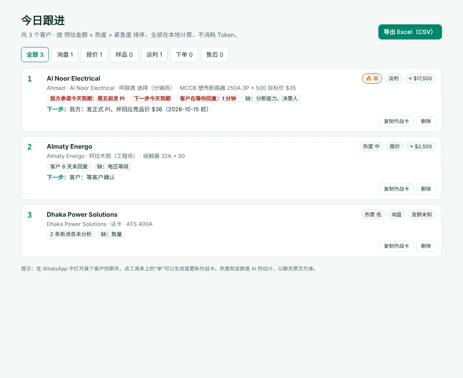Click the 今日跟进 page heading
Viewport: 463px width, 378px height.
(x=43, y=20)
